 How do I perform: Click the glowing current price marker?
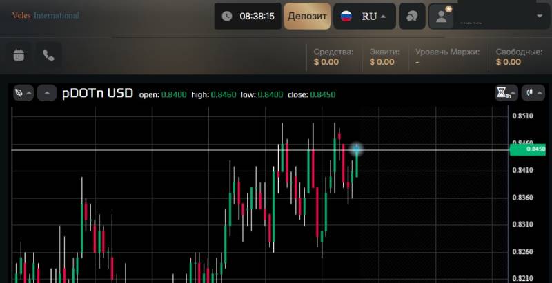pyautogui.click(x=357, y=150)
